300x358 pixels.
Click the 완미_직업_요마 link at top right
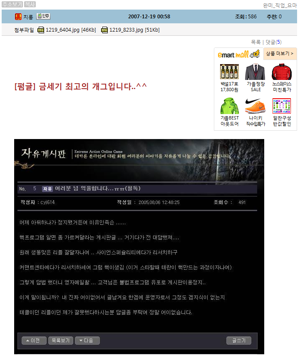280,5
